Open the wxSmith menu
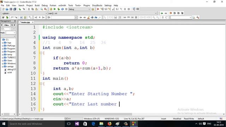The image size is (226, 127). pos(62,6)
